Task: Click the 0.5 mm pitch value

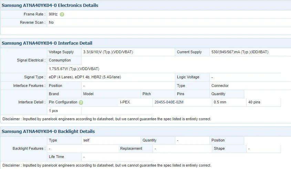Action: 220,102
